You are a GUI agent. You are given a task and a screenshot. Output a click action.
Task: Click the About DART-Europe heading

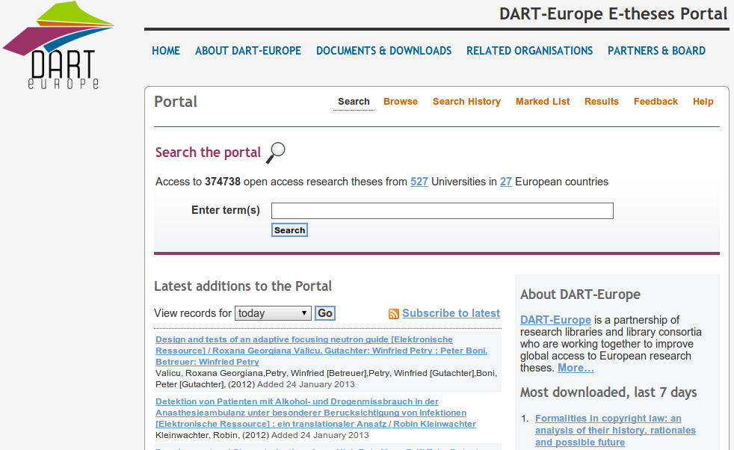580,295
